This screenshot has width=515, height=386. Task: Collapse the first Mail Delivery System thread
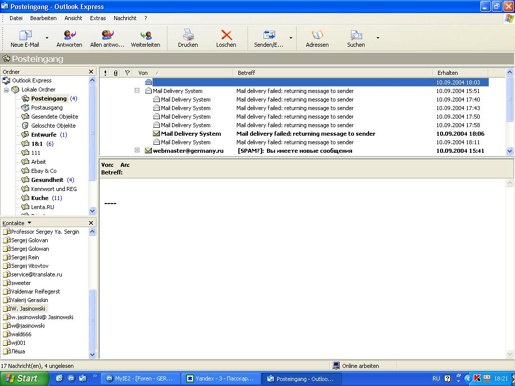click(137, 90)
